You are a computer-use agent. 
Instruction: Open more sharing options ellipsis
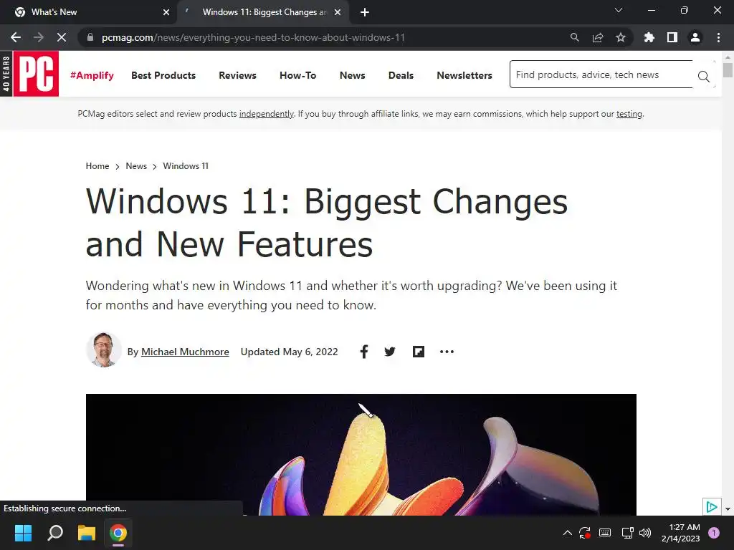447,352
